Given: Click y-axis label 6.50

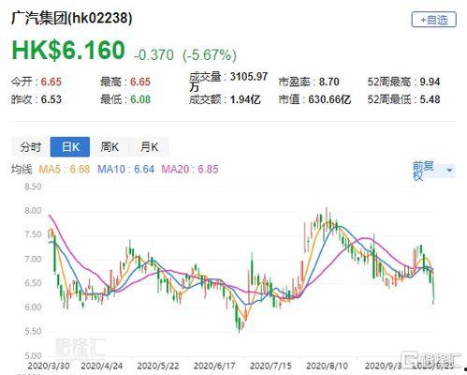Looking at the screenshot, I should click(33, 283).
